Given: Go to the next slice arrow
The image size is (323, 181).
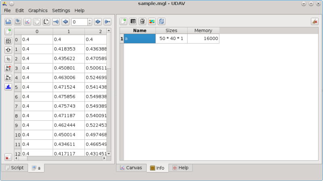Looking at the screenshot, I should pos(98,22).
